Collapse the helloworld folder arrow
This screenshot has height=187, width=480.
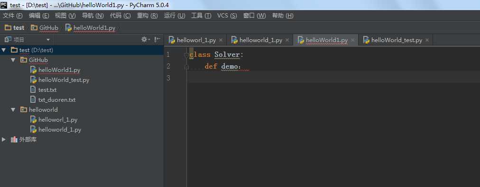(13, 109)
